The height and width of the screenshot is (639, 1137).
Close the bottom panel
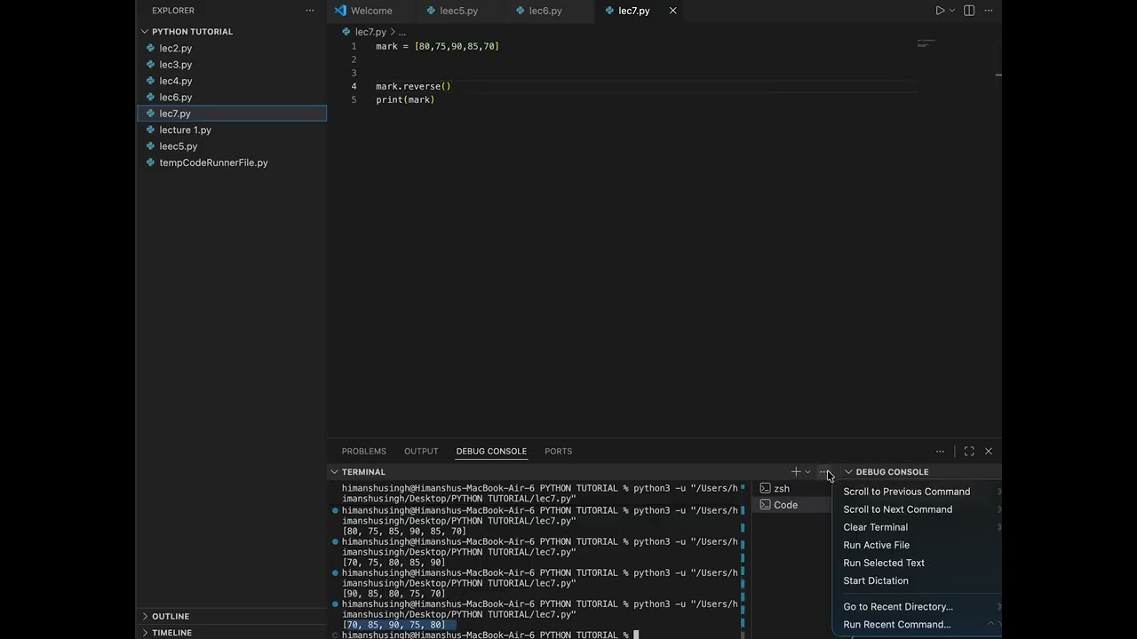point(988,451)
